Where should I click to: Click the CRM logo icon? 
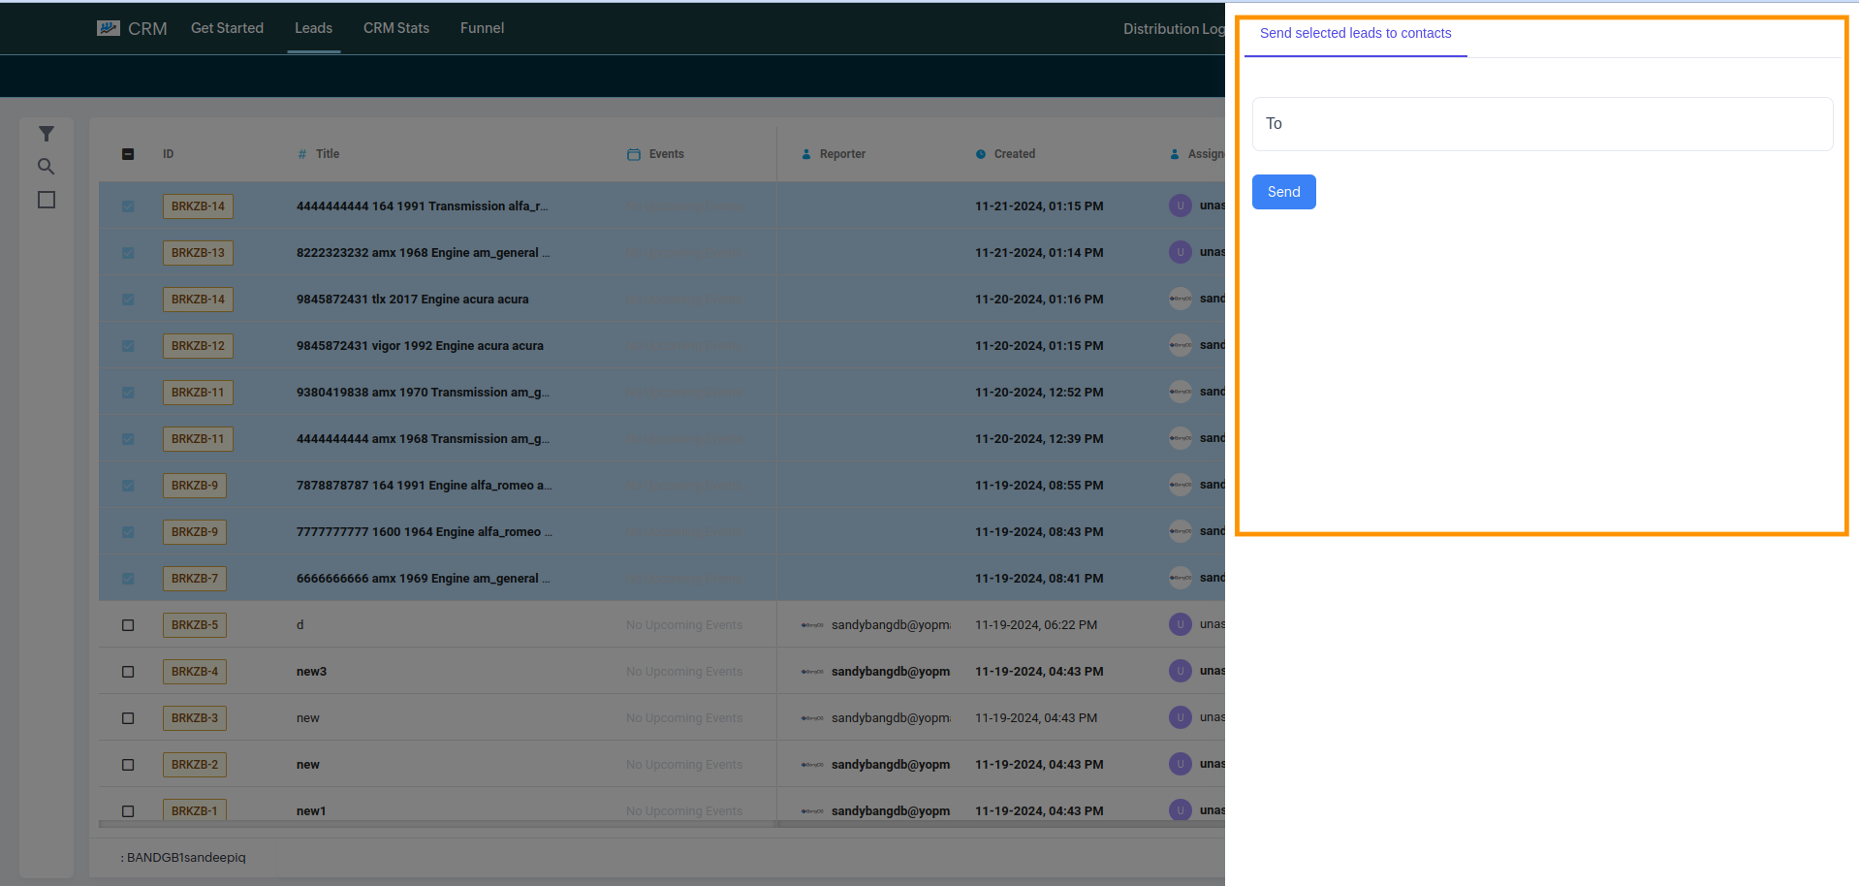(x=109, y=28)
